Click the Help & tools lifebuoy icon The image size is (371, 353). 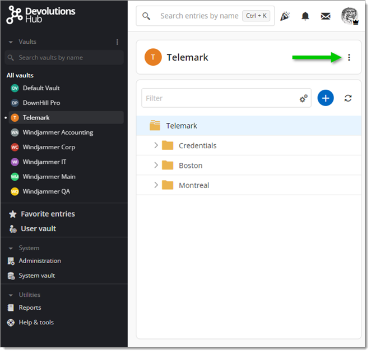pos(11,323)
